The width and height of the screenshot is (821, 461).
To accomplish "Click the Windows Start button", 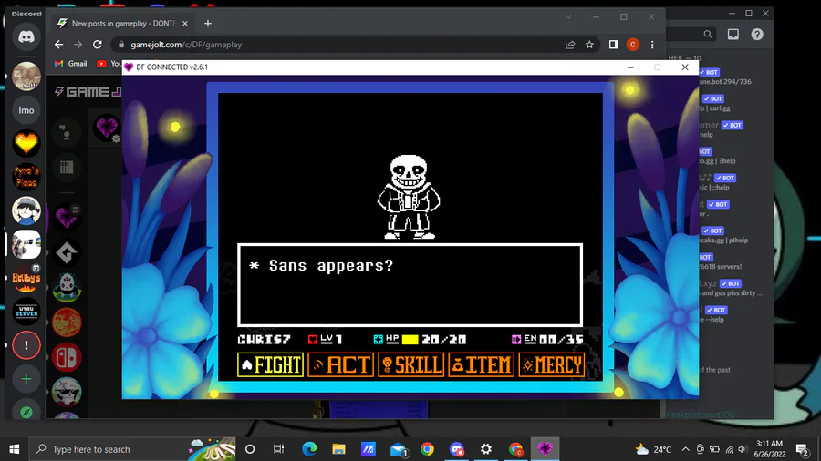I will point(14,449).
